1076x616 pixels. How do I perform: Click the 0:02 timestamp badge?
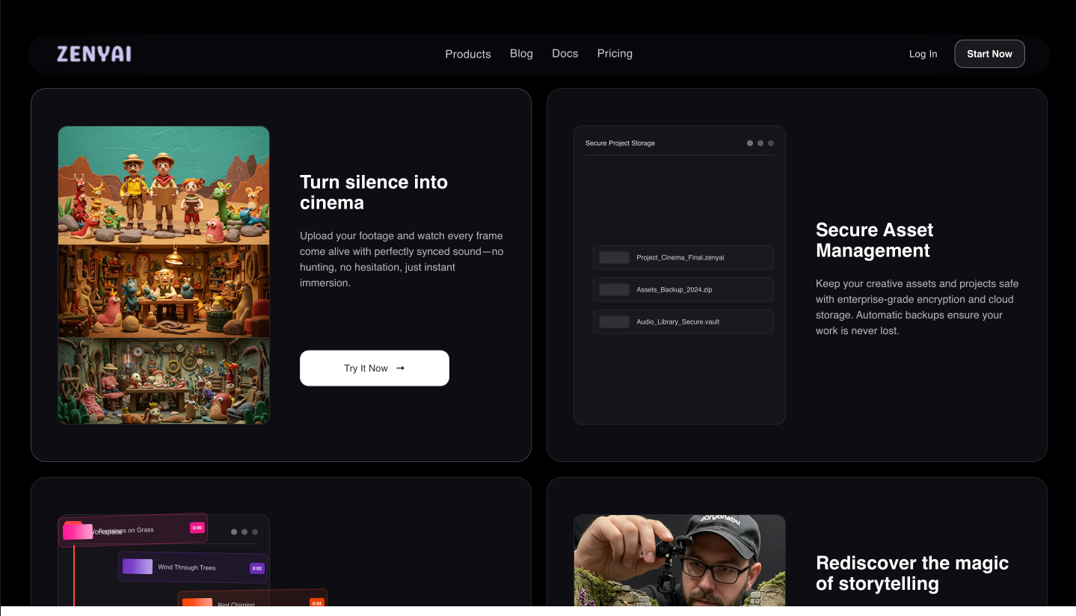pos(256,568)
